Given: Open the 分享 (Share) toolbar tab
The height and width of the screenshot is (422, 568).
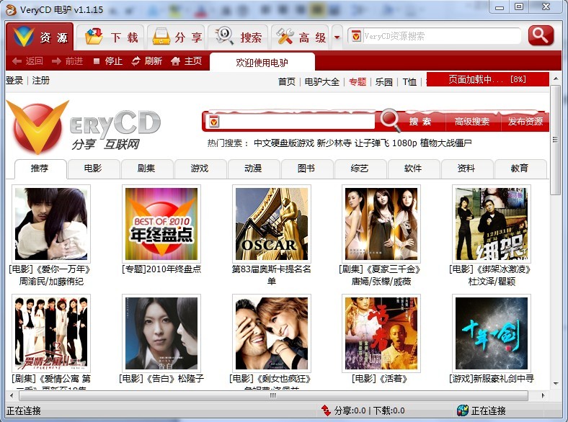Looking at the screenshot, I should point(176,37).
